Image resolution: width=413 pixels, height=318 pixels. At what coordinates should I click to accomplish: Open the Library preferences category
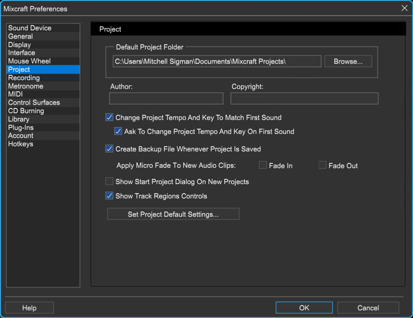coord(43,119)
